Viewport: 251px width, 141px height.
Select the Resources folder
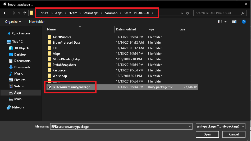click(60, 70)
